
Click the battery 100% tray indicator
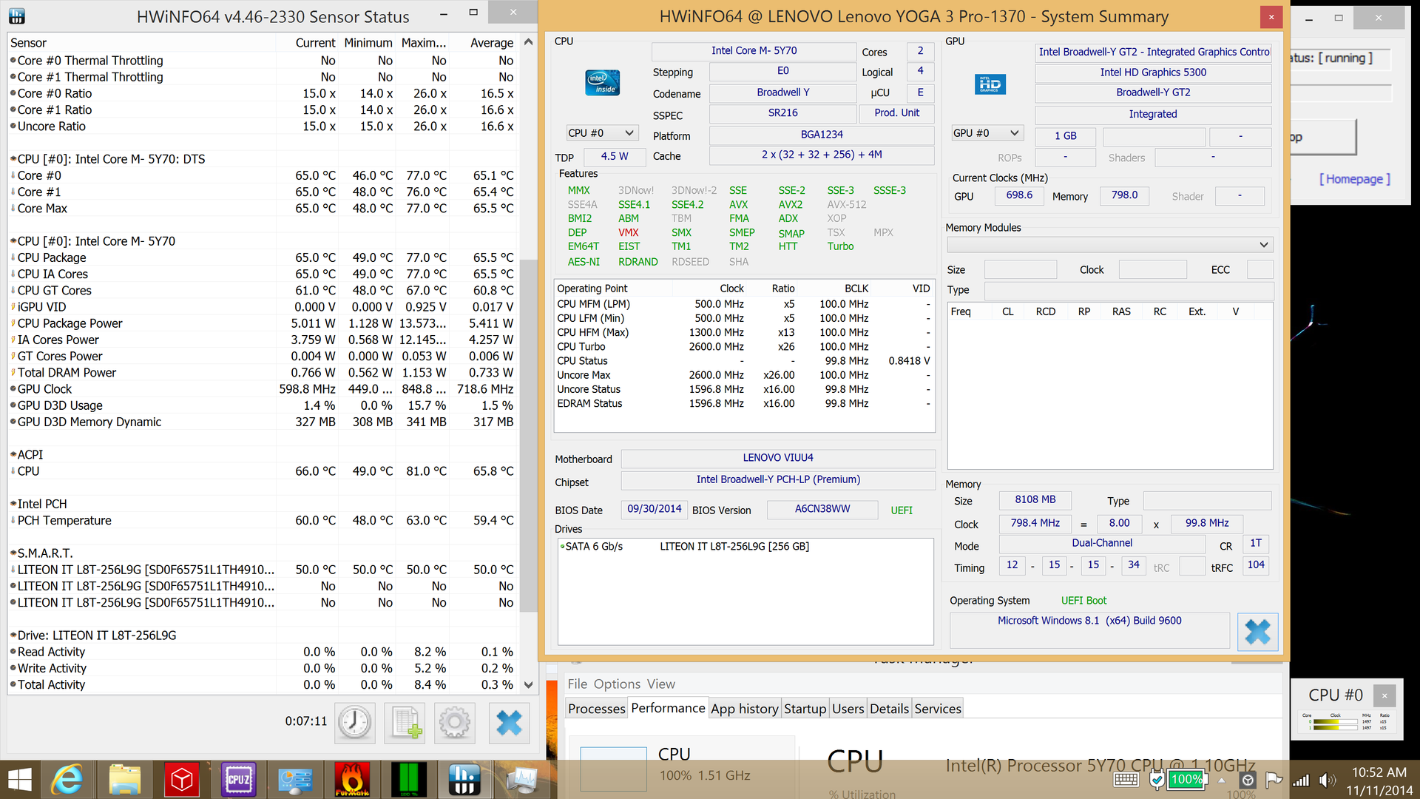coord(1186,779)
